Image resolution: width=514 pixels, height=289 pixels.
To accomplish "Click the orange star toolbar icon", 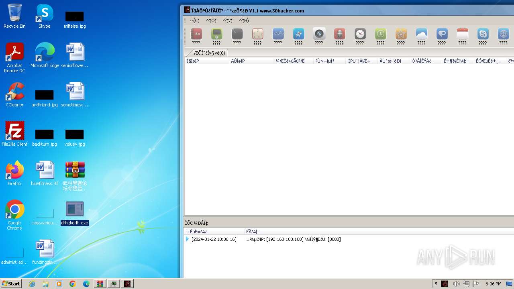I will click(x=401, y=34).
